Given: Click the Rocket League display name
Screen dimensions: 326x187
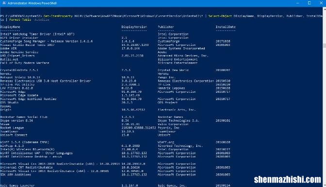Looking at the screenshot, I should point(12,128).
